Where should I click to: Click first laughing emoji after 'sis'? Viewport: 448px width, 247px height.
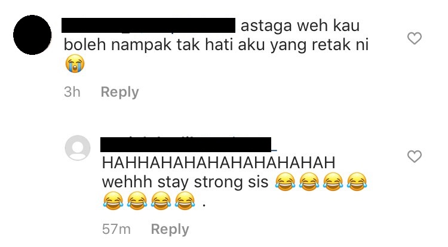[x=285, y=182]
